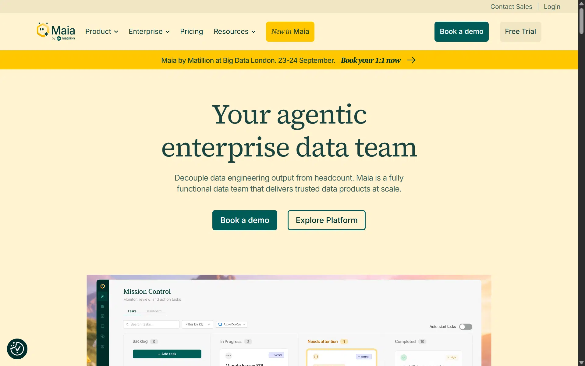
Task: Select the second sidebar icon in Mission Control
Action: coord(103,296)
